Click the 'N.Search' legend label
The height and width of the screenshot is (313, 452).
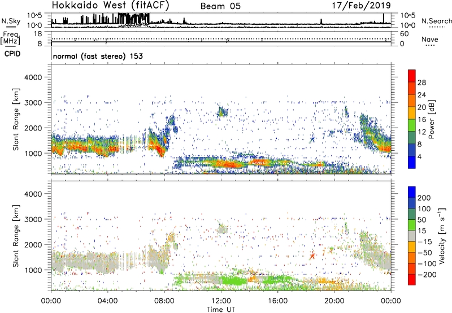coord(437,21)
